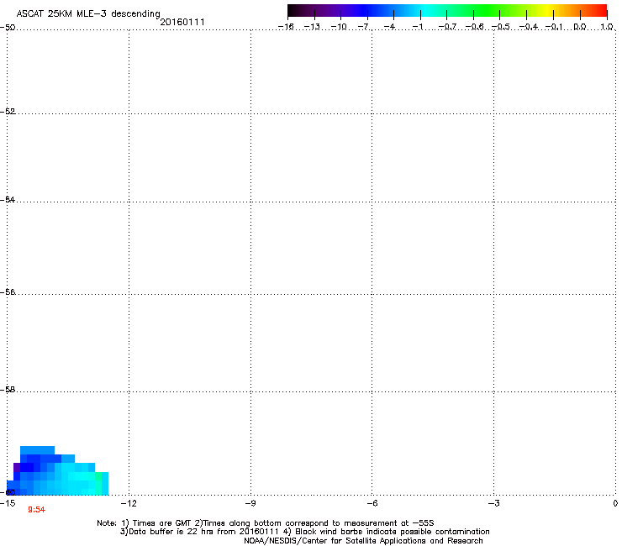The height and width of the screenshot is (546, 622).
Task: Click the colorbar tick label "-13"
Action: click(x=312, y=27)
